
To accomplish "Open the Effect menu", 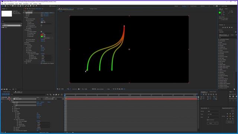I will point(20,4).
